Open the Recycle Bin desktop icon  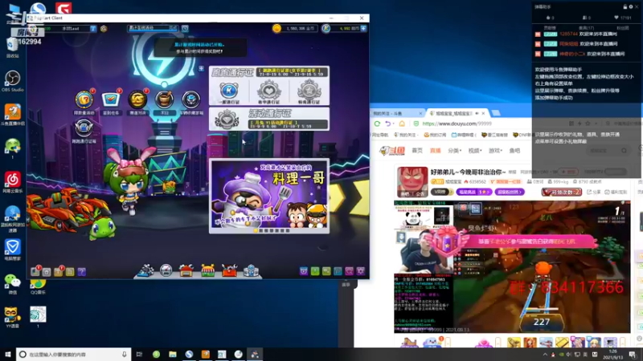point(12,47)
